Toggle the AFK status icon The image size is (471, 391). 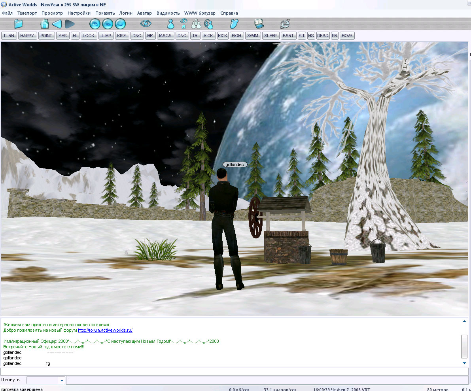(x=259, y=23)
